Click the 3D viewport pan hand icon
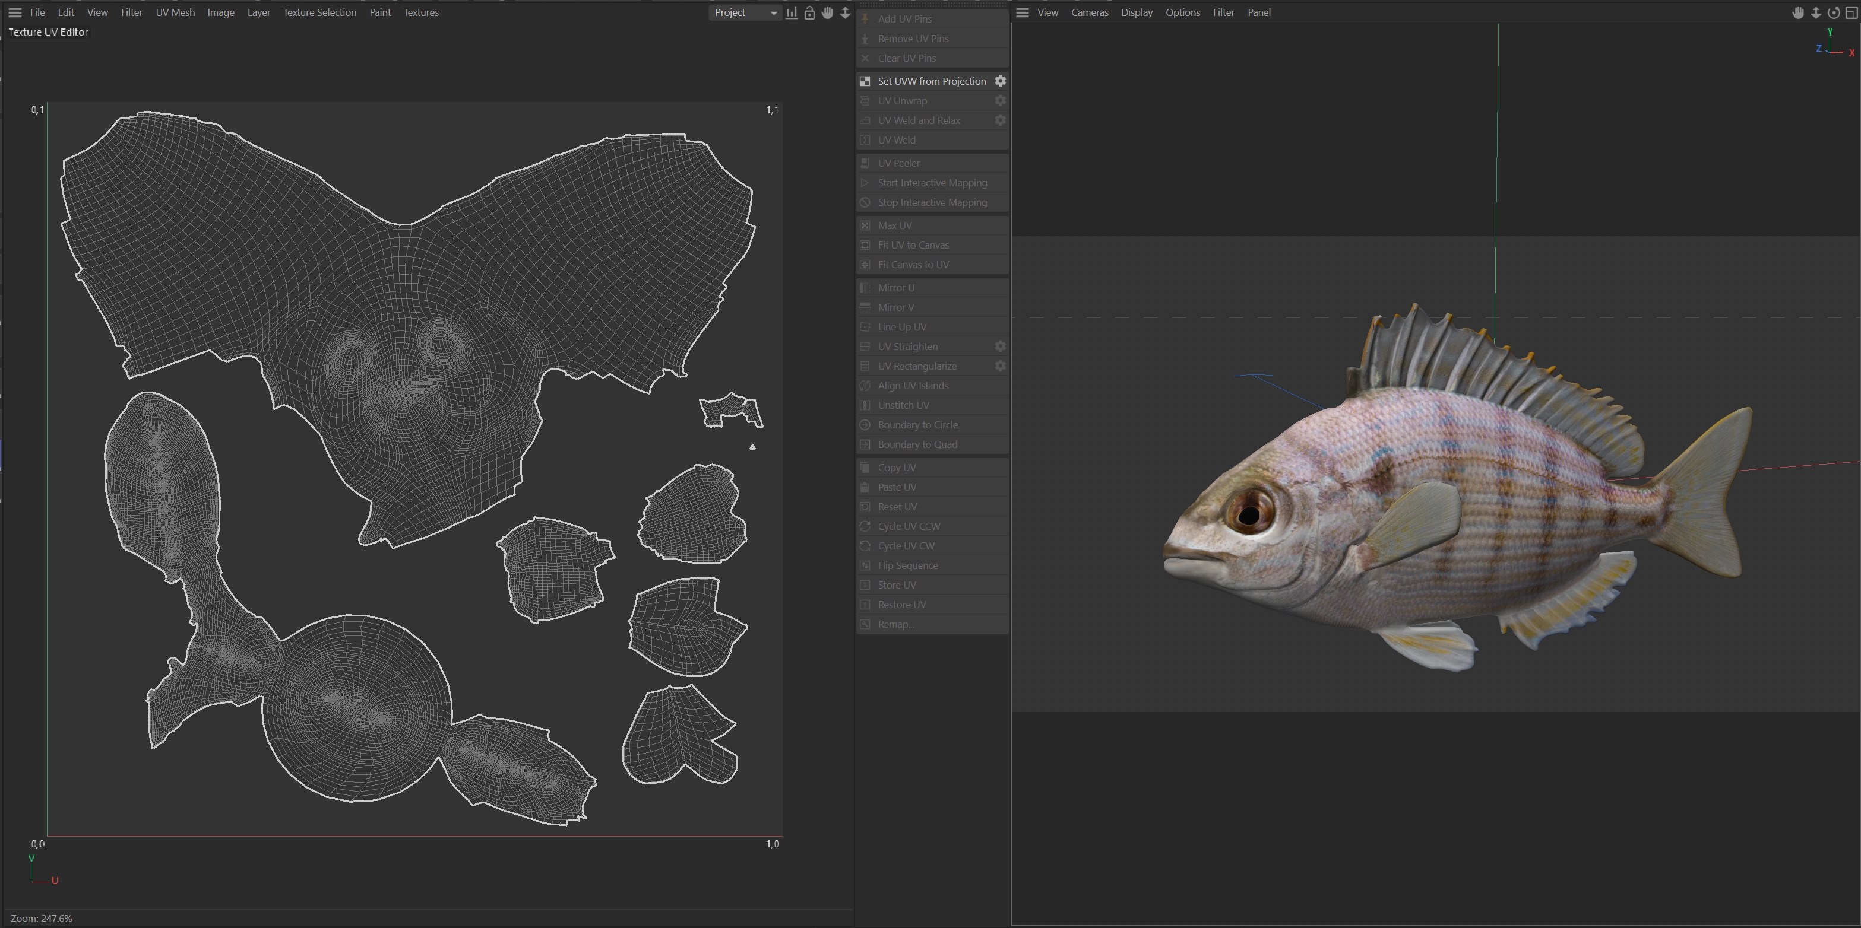The height and width of the screenshot is (928, 1861). click(1798, 12)
